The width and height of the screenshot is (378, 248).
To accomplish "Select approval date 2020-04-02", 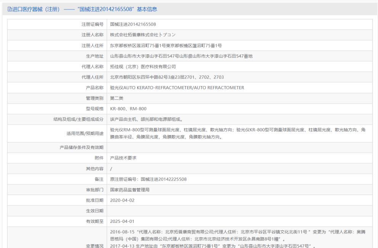I will point(122,200).
